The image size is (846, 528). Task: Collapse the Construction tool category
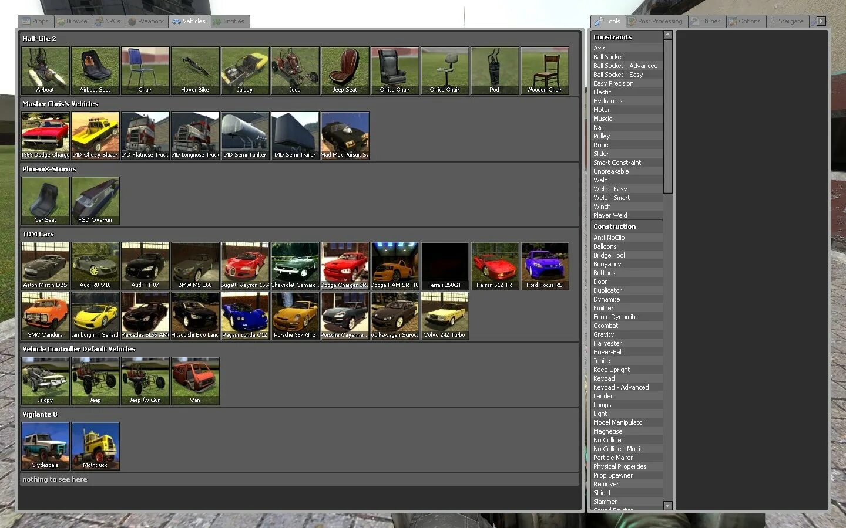(627, 226)
